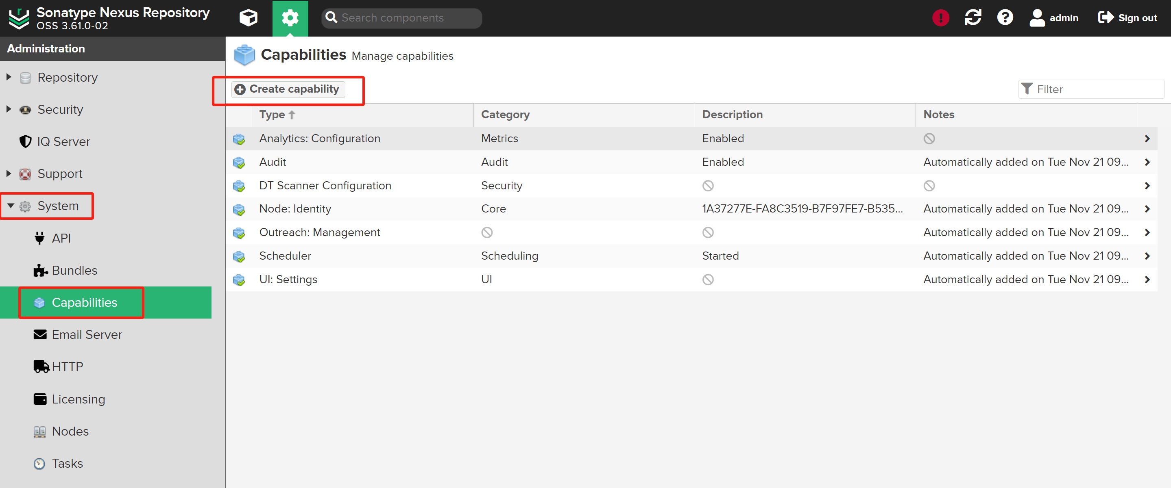The height and width of the screenshot is (488, 1171).
Task: Click the Create capability button
Action: point(288,89)
